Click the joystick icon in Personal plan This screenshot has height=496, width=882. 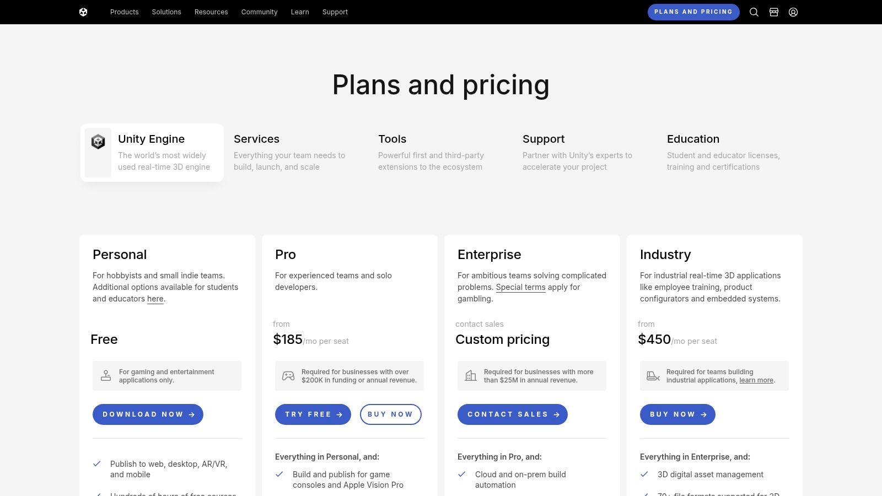pyautogui.click(x=106, y=376)
